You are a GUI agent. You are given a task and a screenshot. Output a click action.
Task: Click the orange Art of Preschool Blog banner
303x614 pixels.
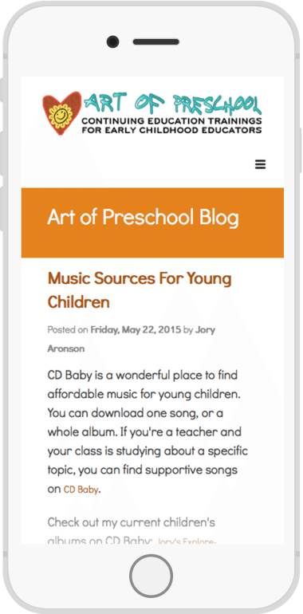(x=152, y=222)
